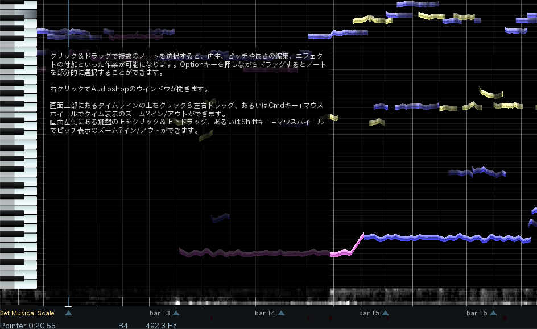537x329 pixels.
Task: Select the long dark pink note before bar 15
Action: [x=254, y=253]
